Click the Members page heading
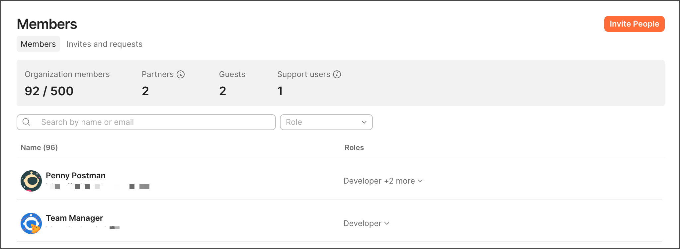This screenshot has width=680, height=249. pos(47,24)
